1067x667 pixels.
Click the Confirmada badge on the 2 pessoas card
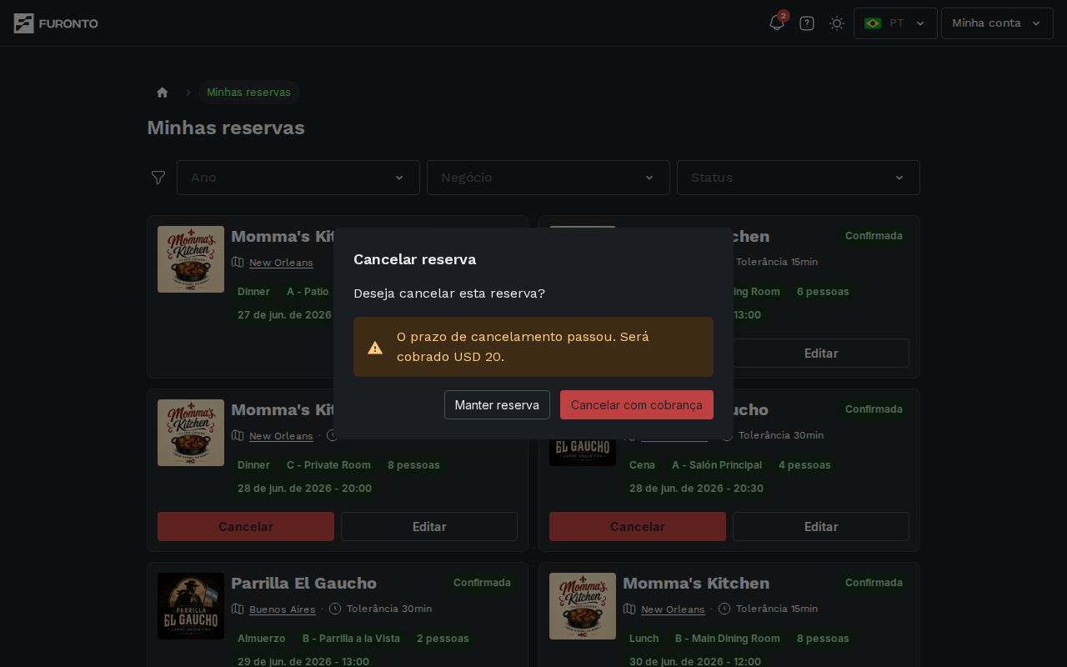(x=482, y=583)
